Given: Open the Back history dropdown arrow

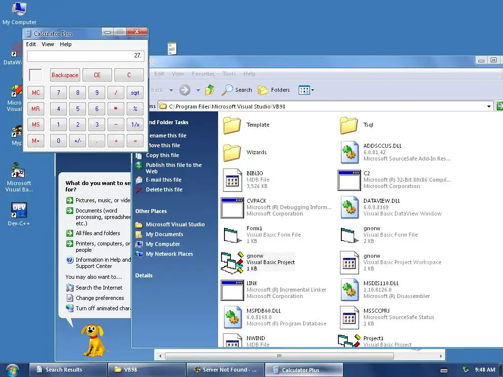Looking at the screenshot, I should [x=171, y=90].
